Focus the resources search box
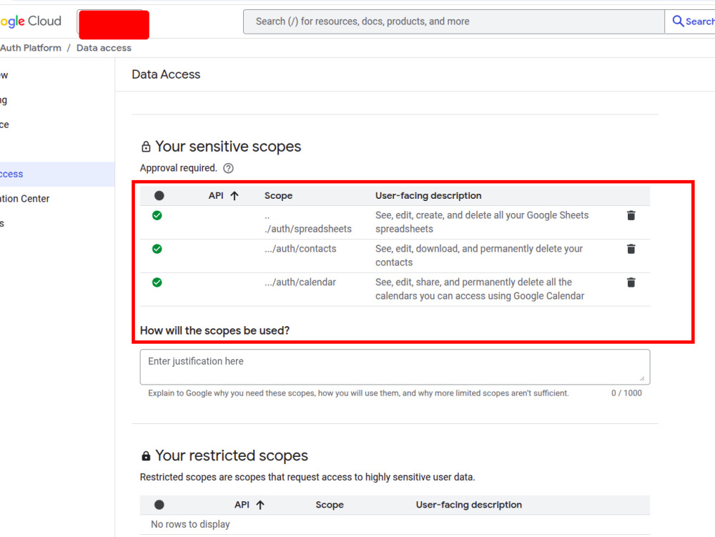Viewport: 715px width, 537px height. pyautogui.click(x=454, y=21)
